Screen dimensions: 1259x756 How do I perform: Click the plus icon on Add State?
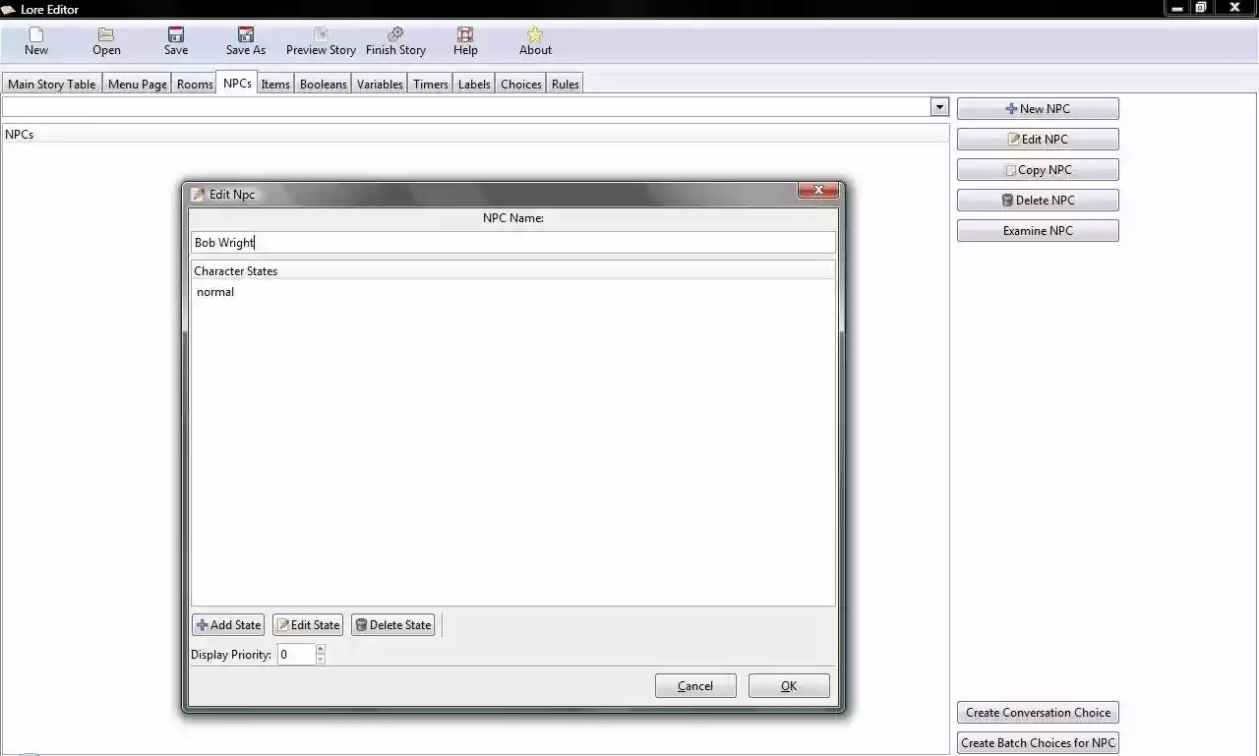[x=201, y=624]
